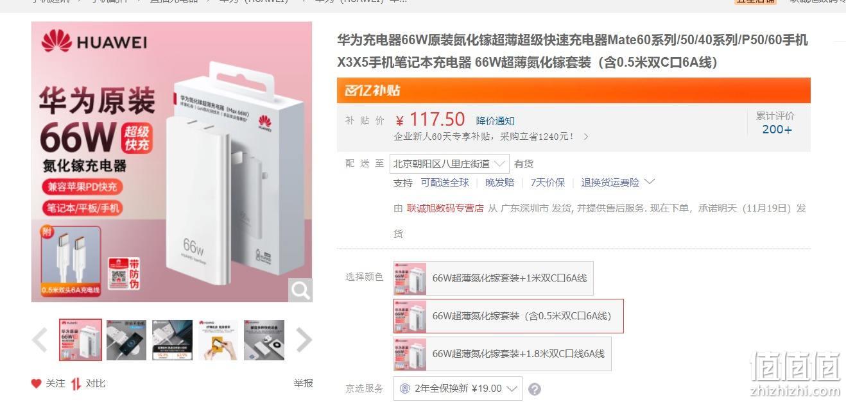Open the 200+ cumulative reviews count
This screenshot has width=846, height=402.
777,129
